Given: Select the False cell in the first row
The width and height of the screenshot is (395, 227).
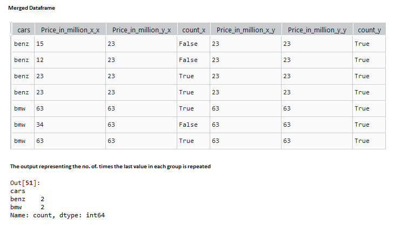Looking at the screenshot, I should [188, 44].
